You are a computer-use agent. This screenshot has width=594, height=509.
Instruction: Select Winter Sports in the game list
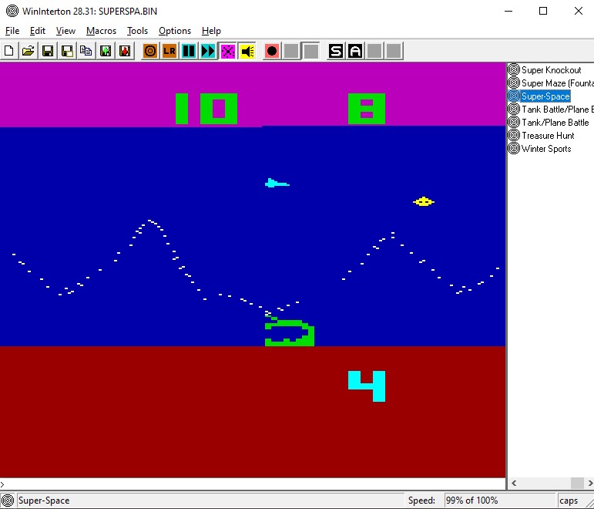pyautogui.click(x=546, y=149)
